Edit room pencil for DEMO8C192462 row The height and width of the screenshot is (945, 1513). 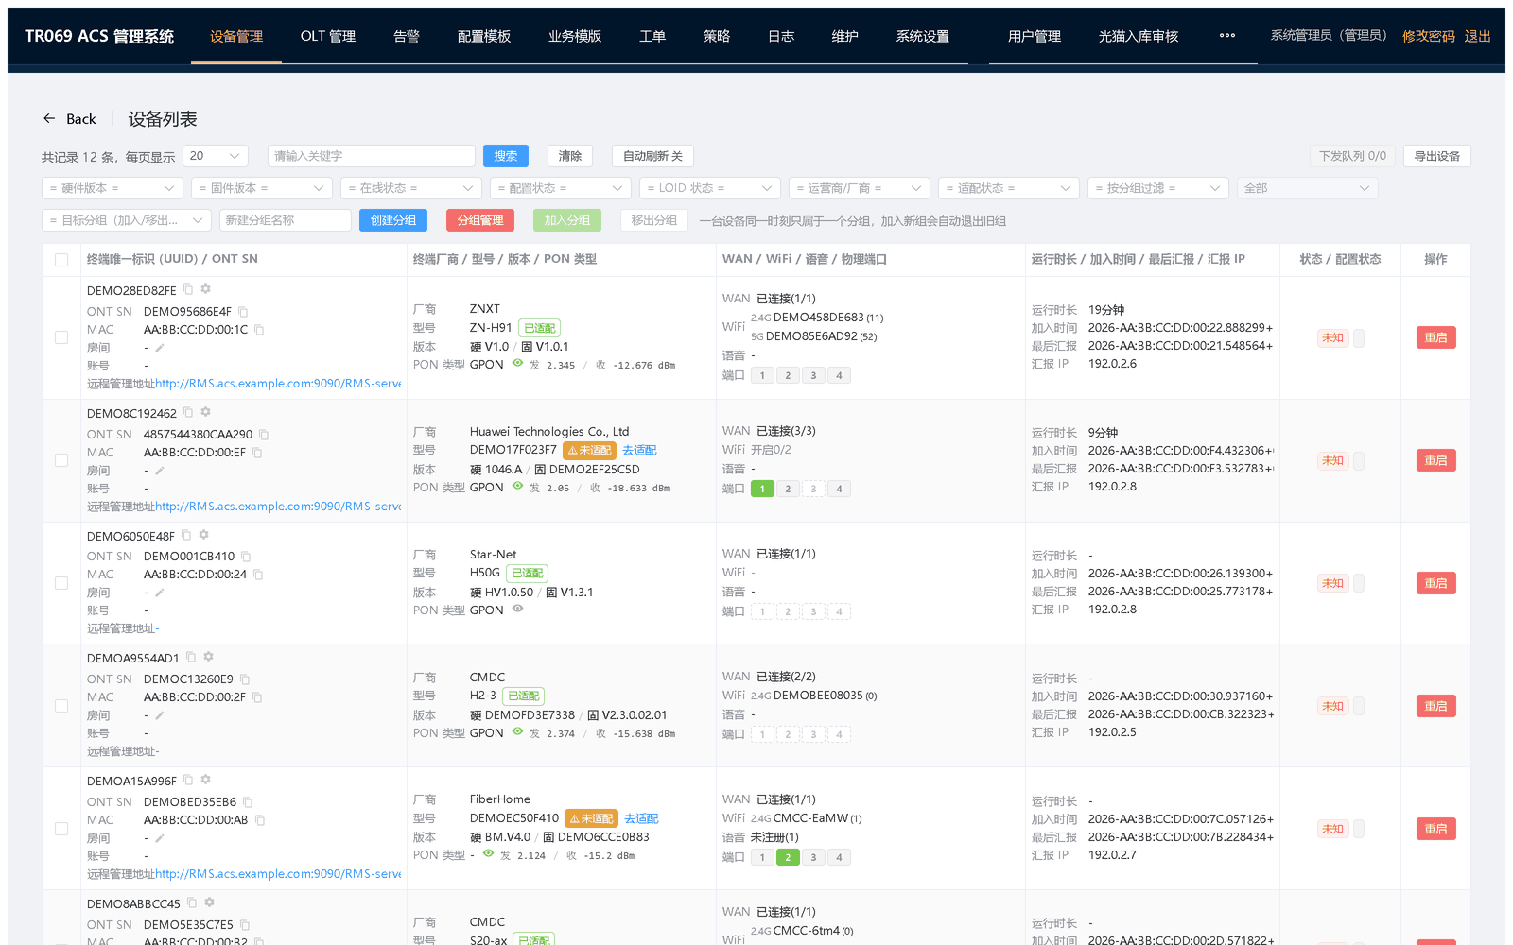pos(160,471)
